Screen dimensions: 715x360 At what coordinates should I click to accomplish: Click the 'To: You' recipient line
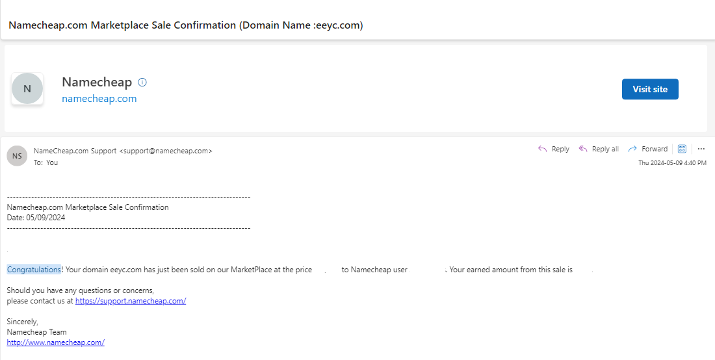point(45,162)
